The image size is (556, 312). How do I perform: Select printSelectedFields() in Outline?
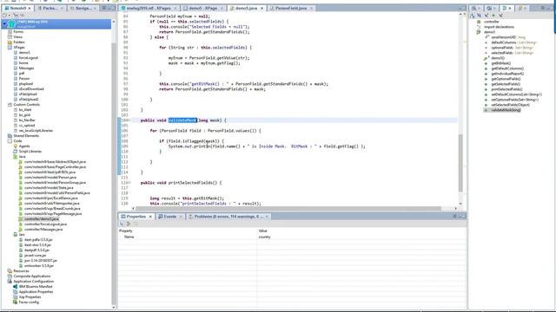506,89
